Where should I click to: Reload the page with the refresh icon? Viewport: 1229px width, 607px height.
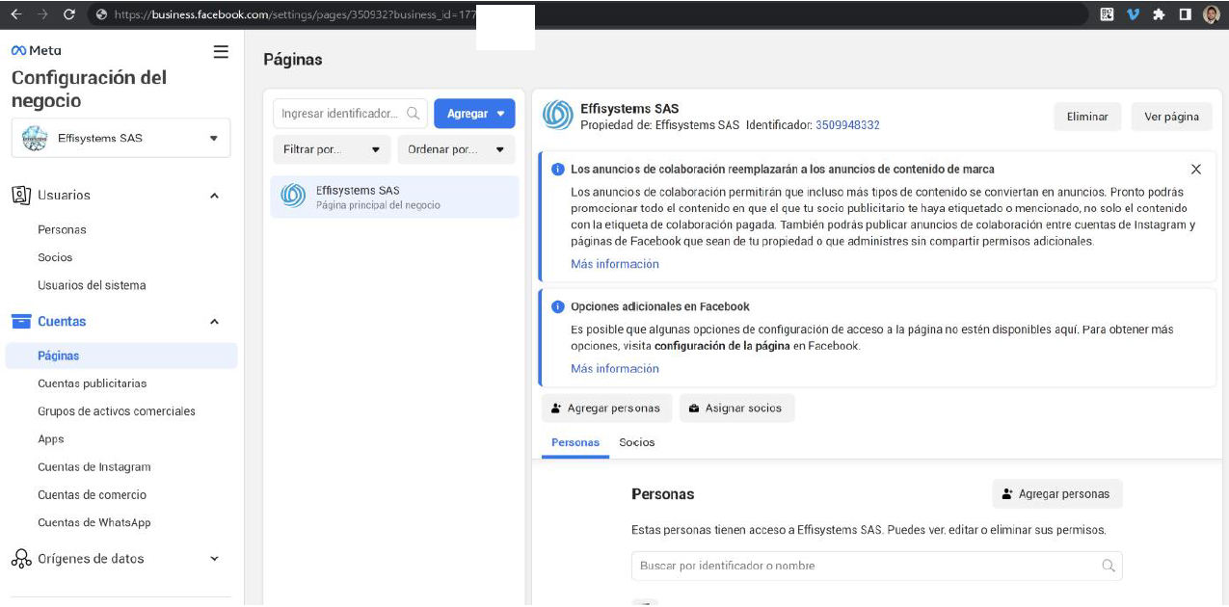[68, 14]
